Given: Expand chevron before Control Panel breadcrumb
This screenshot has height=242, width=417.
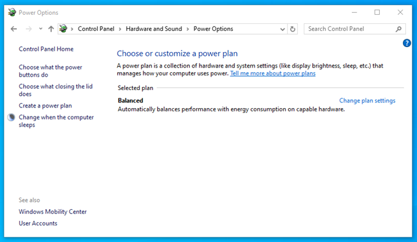Looking at the screenshot, I should [x=72, y=29].
